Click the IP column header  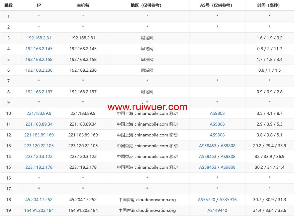point(39,5)
